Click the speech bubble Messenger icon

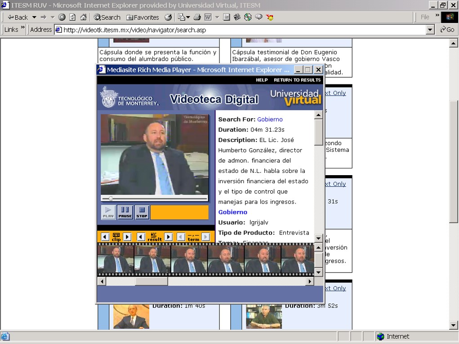[258, 17]
